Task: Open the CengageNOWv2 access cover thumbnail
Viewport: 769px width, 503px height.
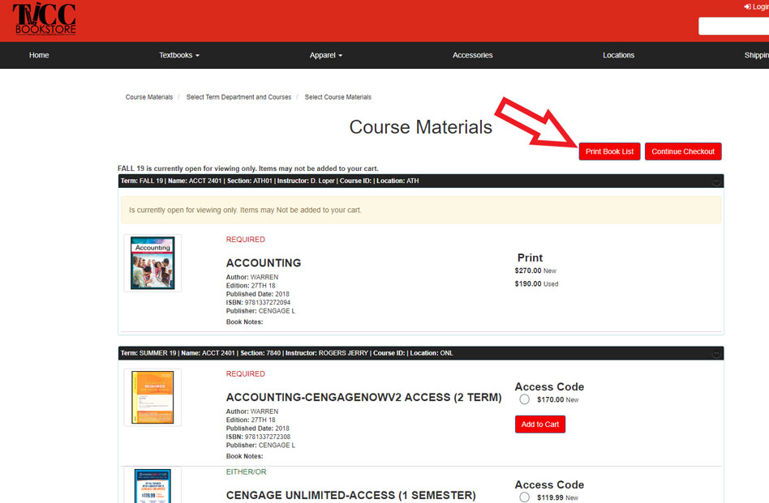Action: tap(153, 397)
